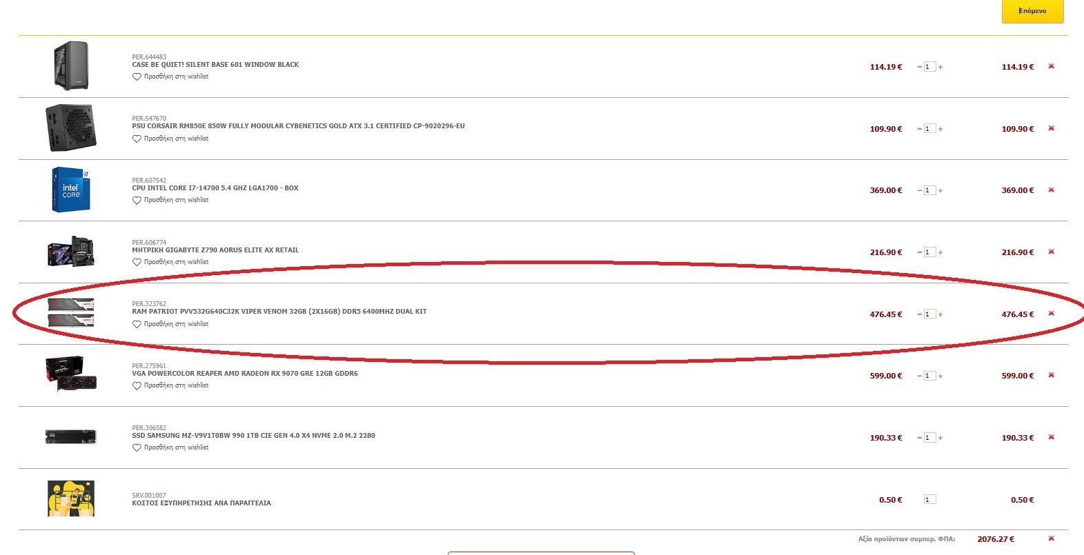Select the product code 'PER.323762'

point(149,304)
